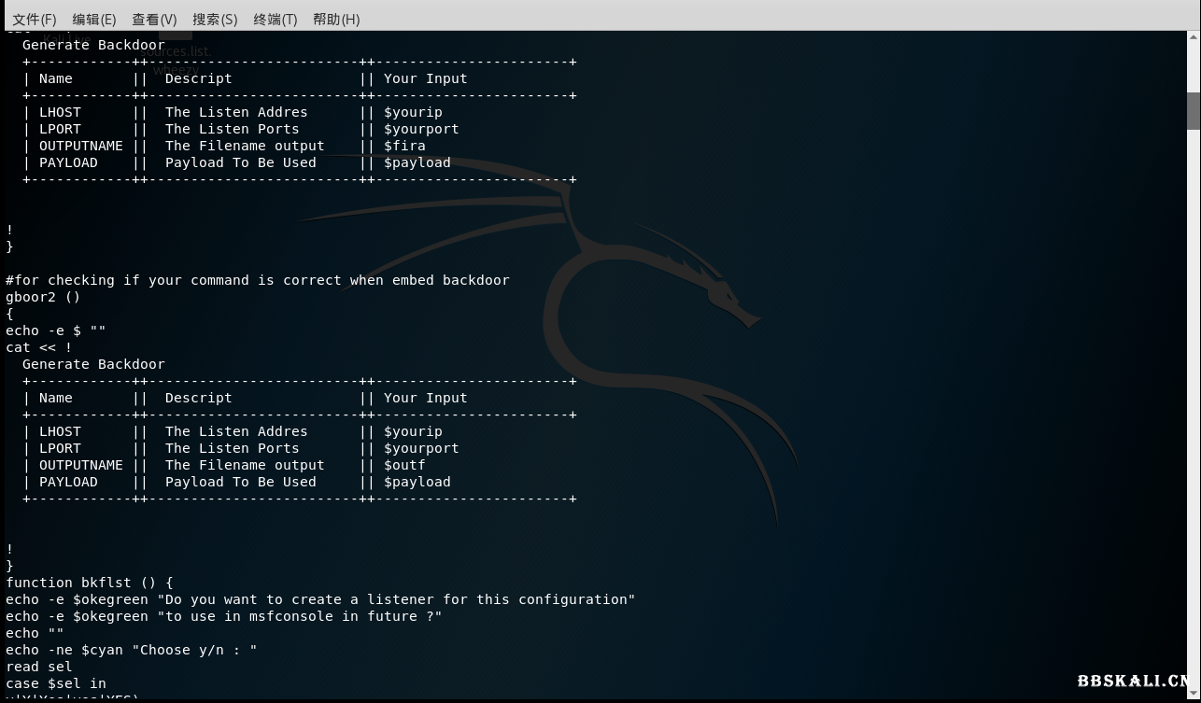Click the LHOST table row text
The image size is (1201, 703).
[60, 112]
